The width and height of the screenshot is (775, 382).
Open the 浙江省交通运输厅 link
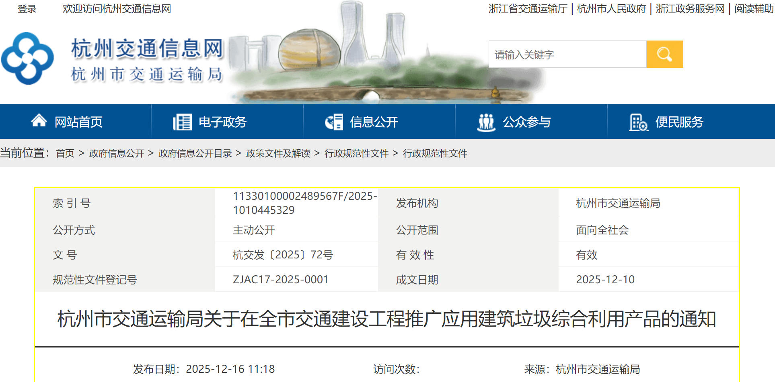pyautogui.click(x=528, y=9)
